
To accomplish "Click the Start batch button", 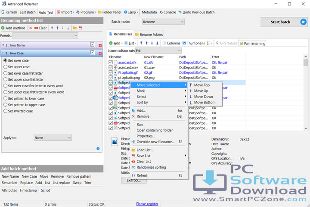I will [x=284, y=22].
